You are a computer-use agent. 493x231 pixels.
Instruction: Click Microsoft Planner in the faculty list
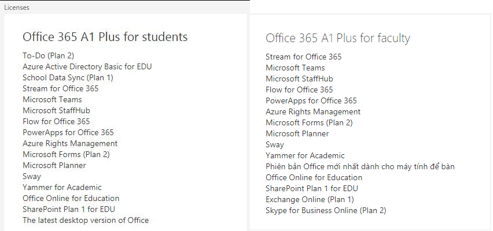click(297, 133)
